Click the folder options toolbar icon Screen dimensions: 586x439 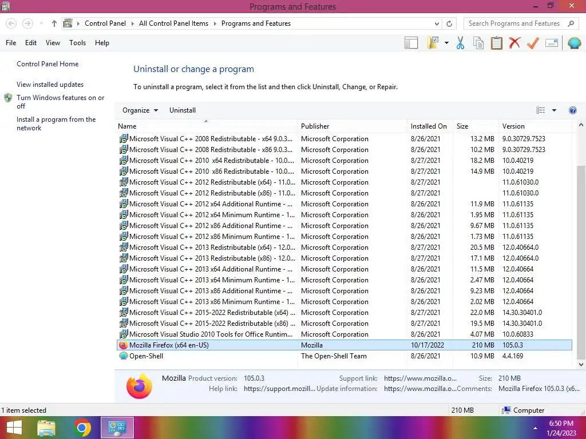[x=433, y=43]
